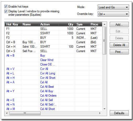Image resolution: width=133 pixels, height=121 pixels.
Task: Select the Alt + V Cvr All row
Action: point(53,69)
